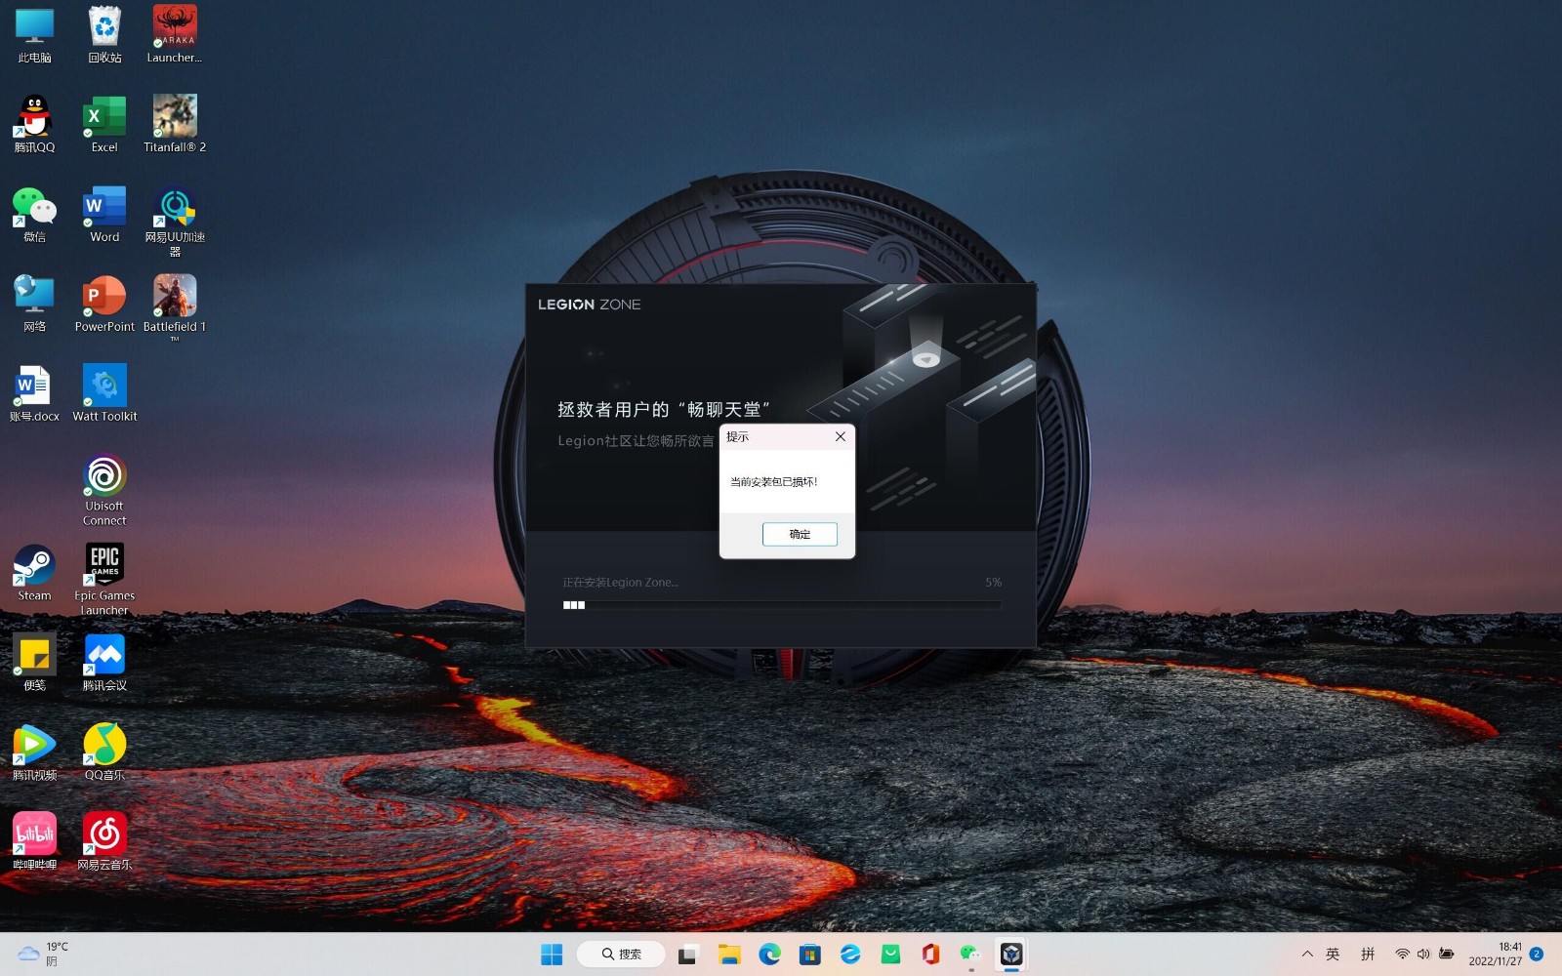
Task: Click the Legion Zone installation progress bar
Action: point(782,605)
